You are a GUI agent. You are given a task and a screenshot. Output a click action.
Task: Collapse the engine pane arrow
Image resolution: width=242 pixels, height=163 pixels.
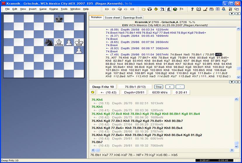[231, 82]
